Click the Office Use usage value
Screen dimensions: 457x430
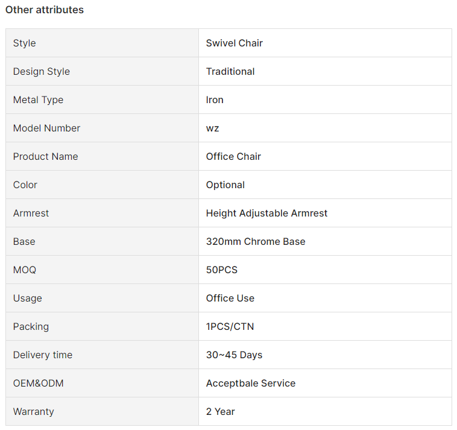pyautogui.click(x=230, y=298)
